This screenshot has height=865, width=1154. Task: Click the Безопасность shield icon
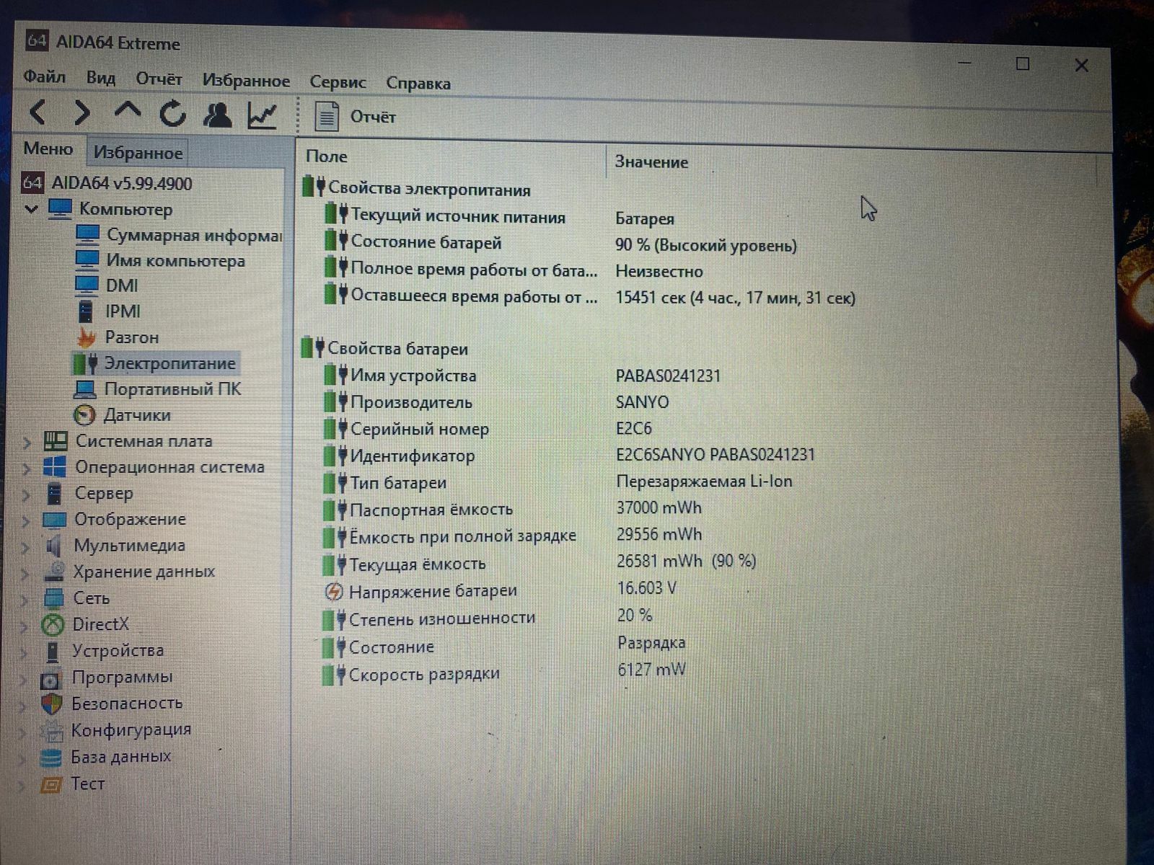pos(51,704)
